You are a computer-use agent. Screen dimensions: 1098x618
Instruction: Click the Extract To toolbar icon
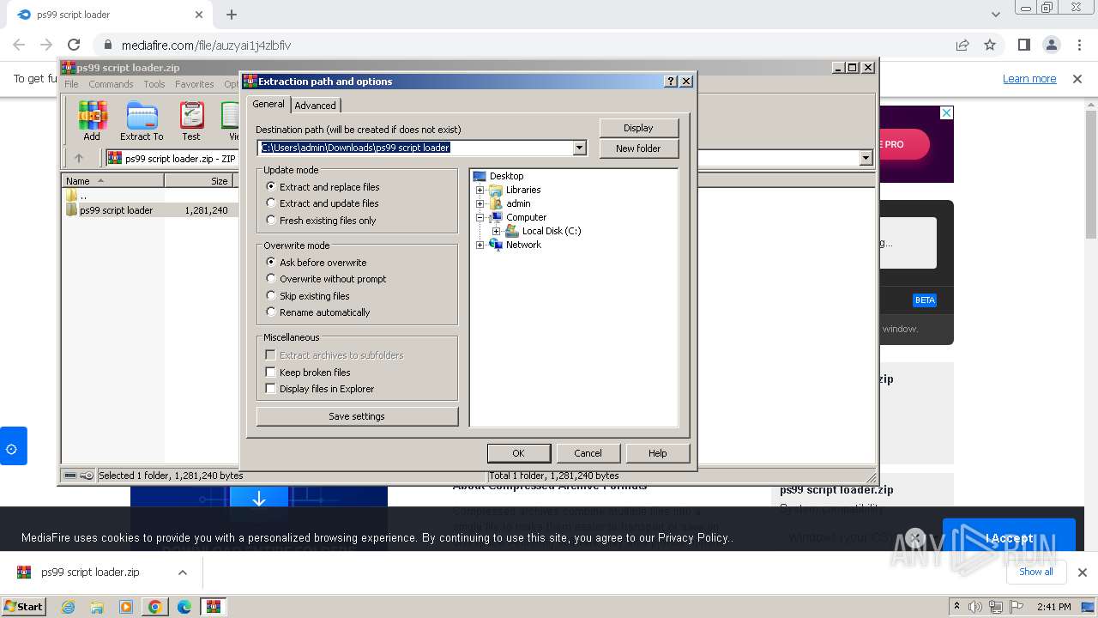pos(142,121)
